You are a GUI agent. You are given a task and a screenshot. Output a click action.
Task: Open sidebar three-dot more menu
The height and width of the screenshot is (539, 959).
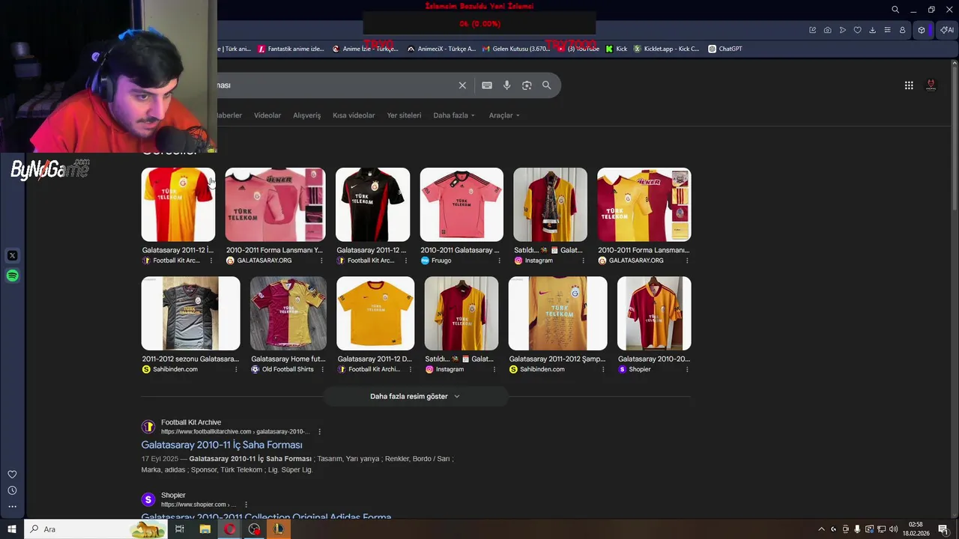coord(12,507)
